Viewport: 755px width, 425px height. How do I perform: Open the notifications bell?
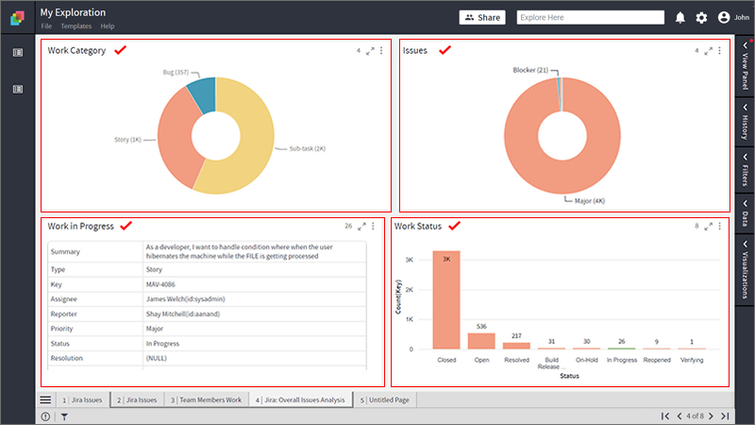click(x=679, y=18)
